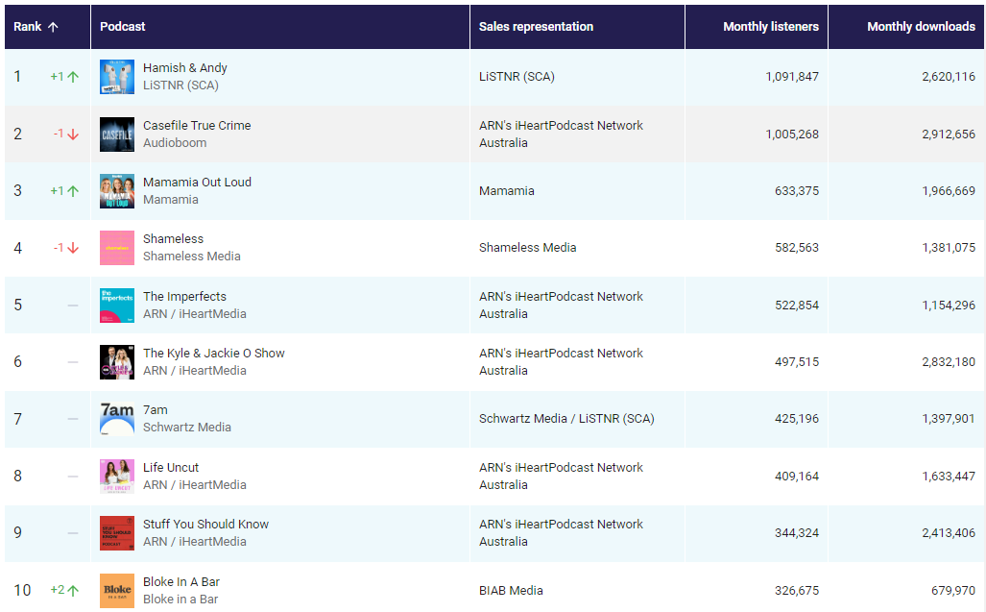Click the no-change dash for rank 6

coord(73,362)
